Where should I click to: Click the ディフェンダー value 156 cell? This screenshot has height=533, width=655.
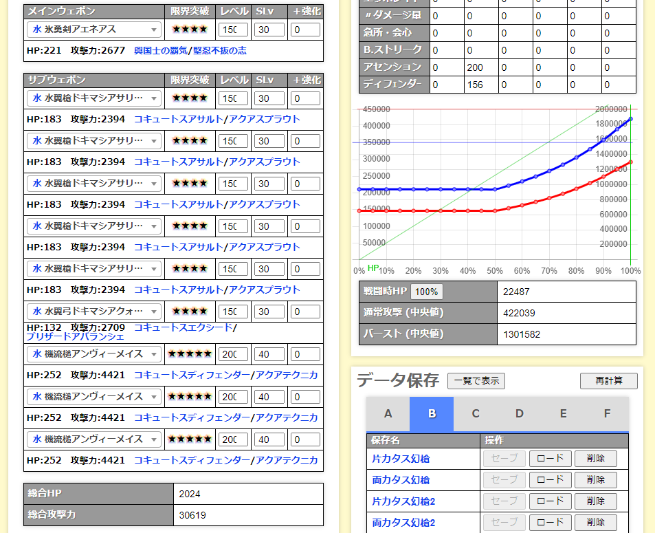481,85
